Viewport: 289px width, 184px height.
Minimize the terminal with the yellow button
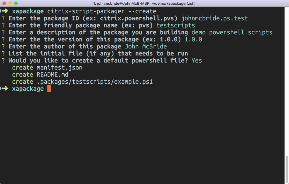(x=10, y=3)
